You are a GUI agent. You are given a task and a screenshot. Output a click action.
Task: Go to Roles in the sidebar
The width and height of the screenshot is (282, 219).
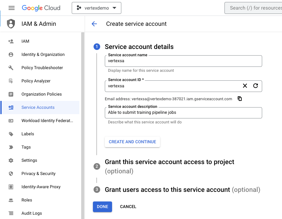point(27,200)
